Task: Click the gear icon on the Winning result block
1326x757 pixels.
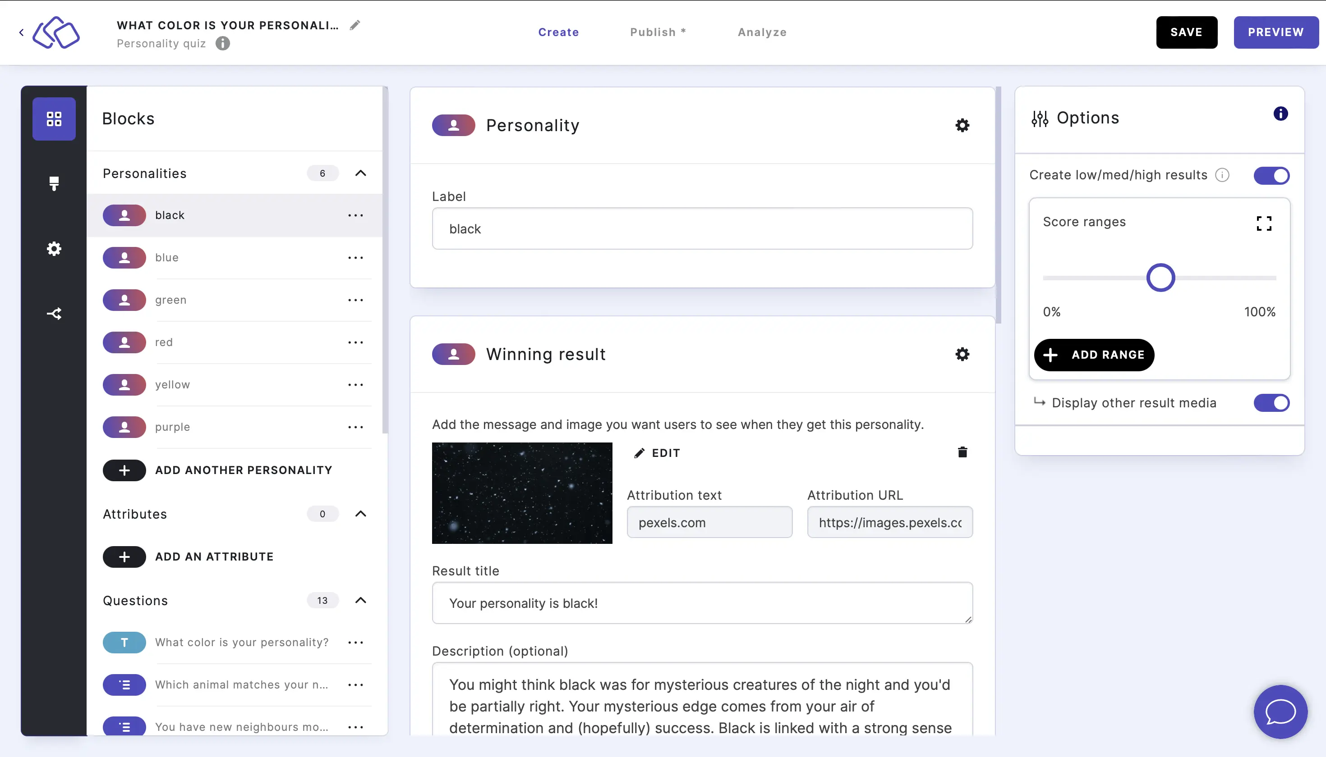Action: click(x=962, y=354)
